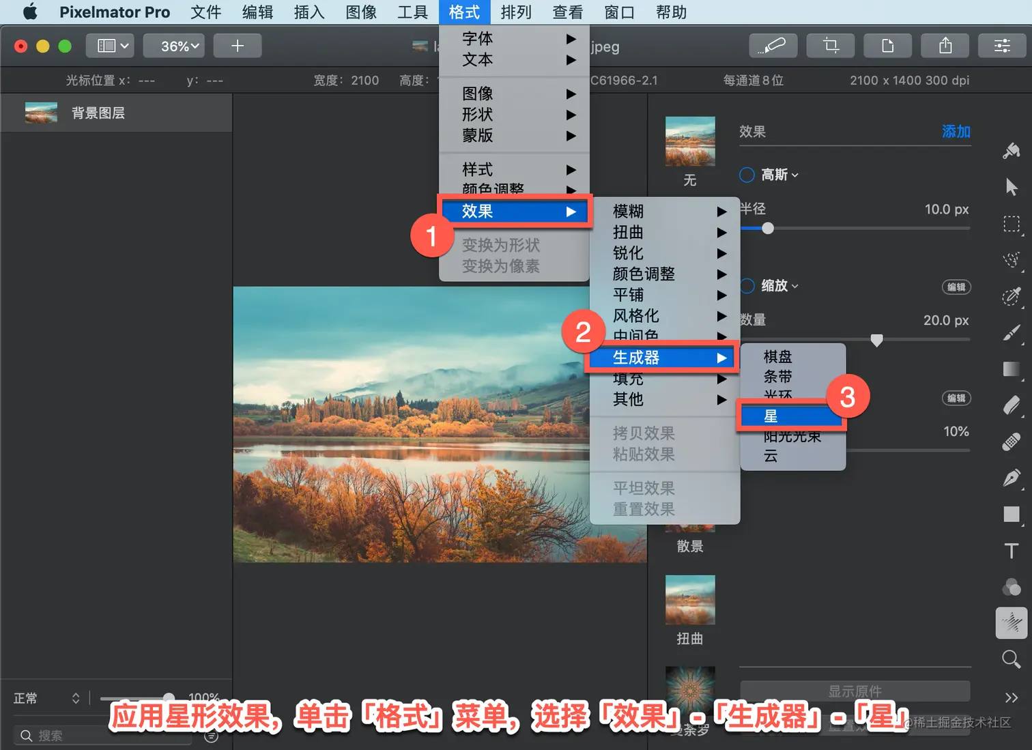Screen dimensions: 1032x750
Task: Adjust the 数量 amount slider handle
Action: pyautogui.click(x=877, y=340)
